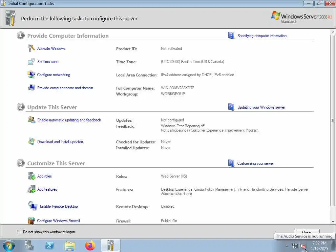Image resolution: width=336 pixels, height=252 pixels.
Task: Click the Public: On firewall value
Action: [169, 221]
